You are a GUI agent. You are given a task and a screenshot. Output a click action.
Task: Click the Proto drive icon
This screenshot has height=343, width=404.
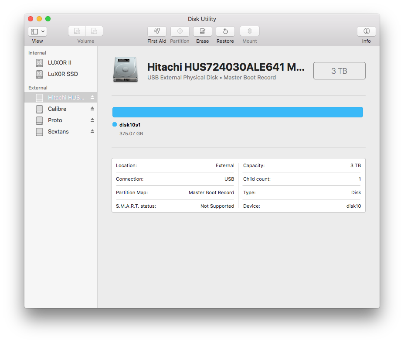tap(39, 120)
